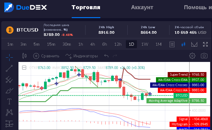Select the 1m timeframe
Screen dimensions: 212x130
pos(10,44)
